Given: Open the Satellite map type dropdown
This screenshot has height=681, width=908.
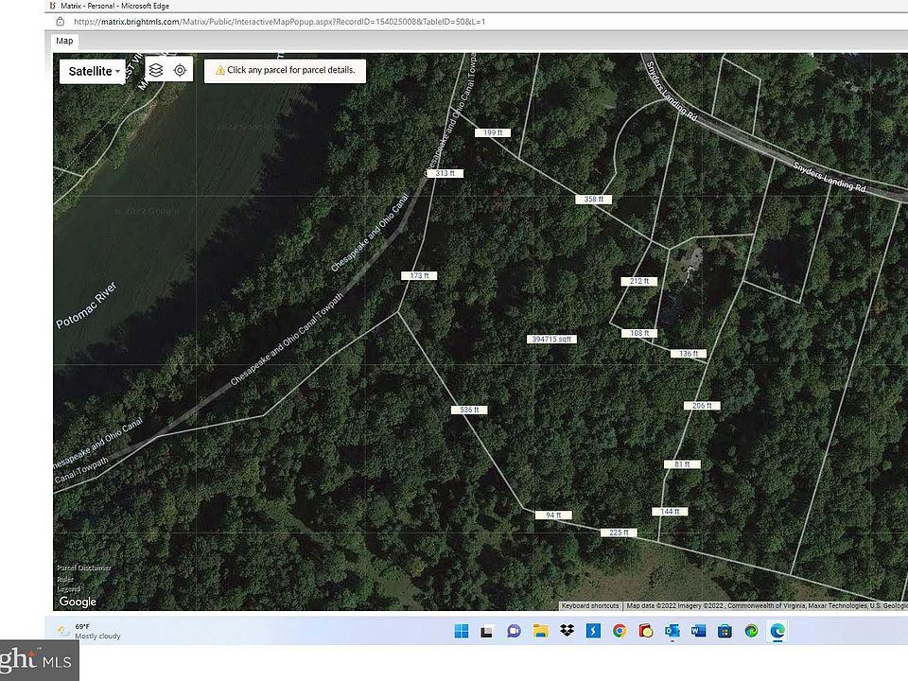Looking at the screenshot, I should coord(93,71).
